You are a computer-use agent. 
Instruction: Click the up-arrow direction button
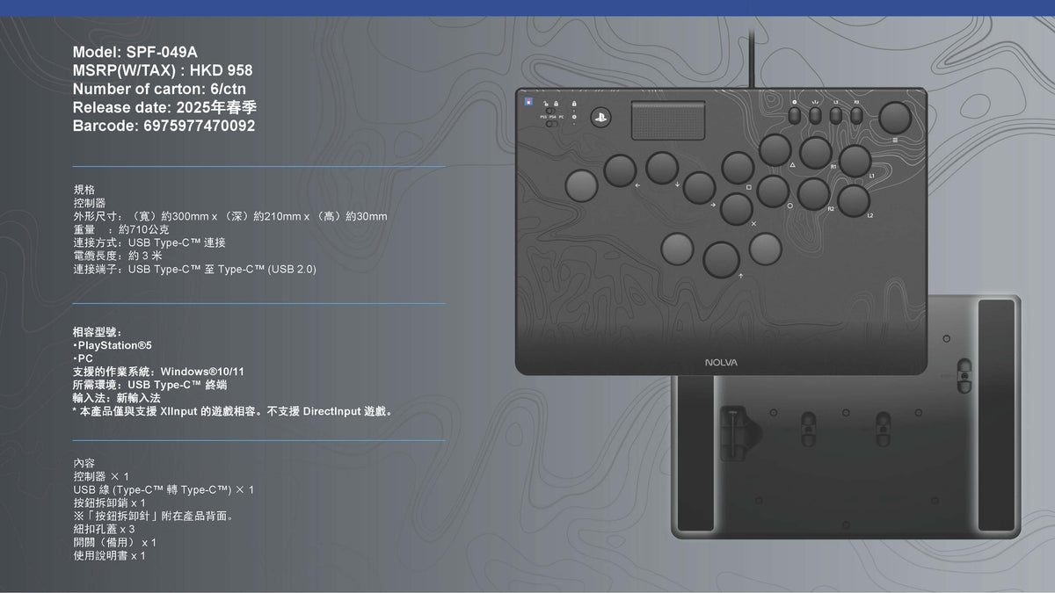point(722,258)
